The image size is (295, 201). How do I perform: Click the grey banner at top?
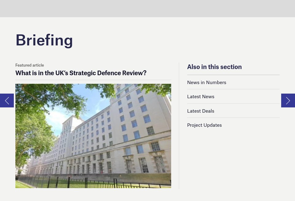(x=147, y=8)
